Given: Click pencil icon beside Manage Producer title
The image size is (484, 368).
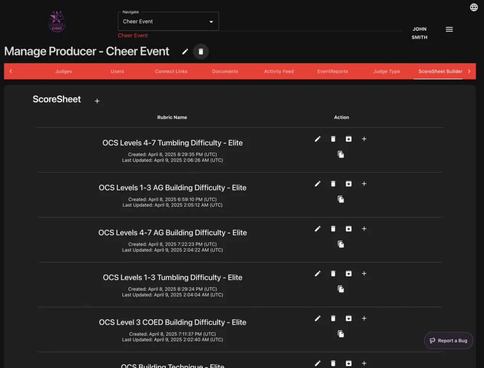Looking at the screenshot, I should (x=185, y=52).
